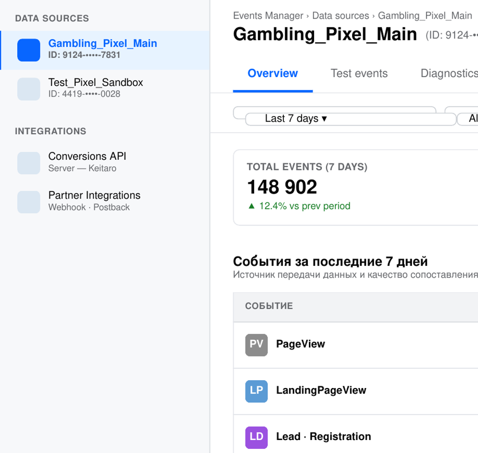Click the Total Events 148 902 card
This screenshot has height=453, width=478.
[356, 188]
